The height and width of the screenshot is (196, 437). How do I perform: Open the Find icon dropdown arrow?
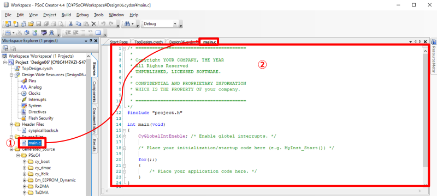(x=133, y=24)
